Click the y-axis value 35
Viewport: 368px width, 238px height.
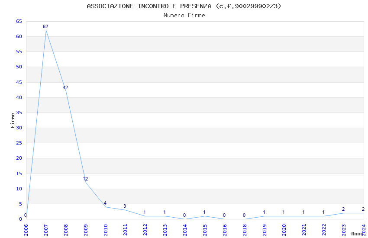[19, 113]
